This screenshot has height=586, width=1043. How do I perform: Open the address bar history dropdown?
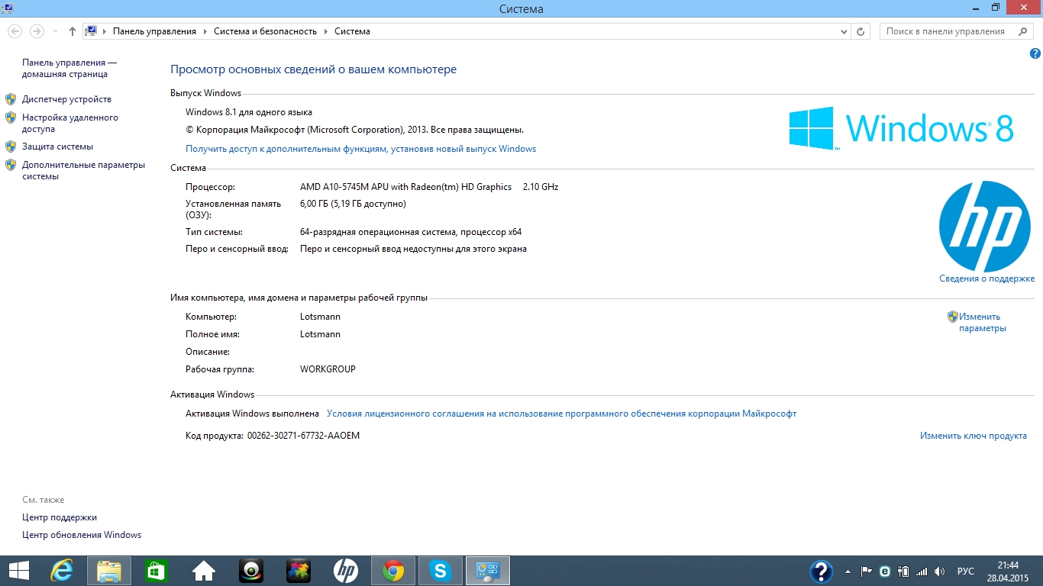click(x=844, y=31)
